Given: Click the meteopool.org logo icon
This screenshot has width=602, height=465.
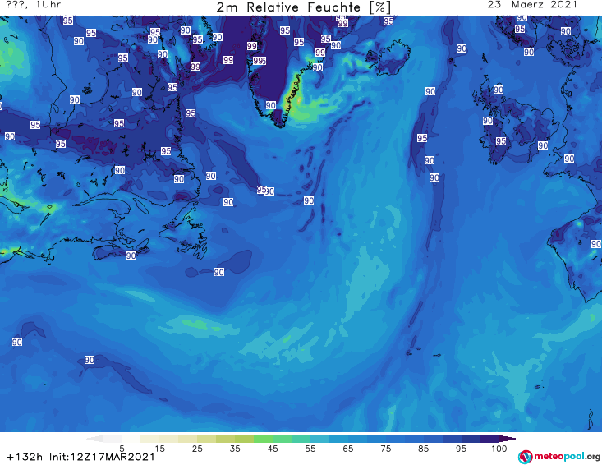Looking at the screenshot, I should pos(525,457).
